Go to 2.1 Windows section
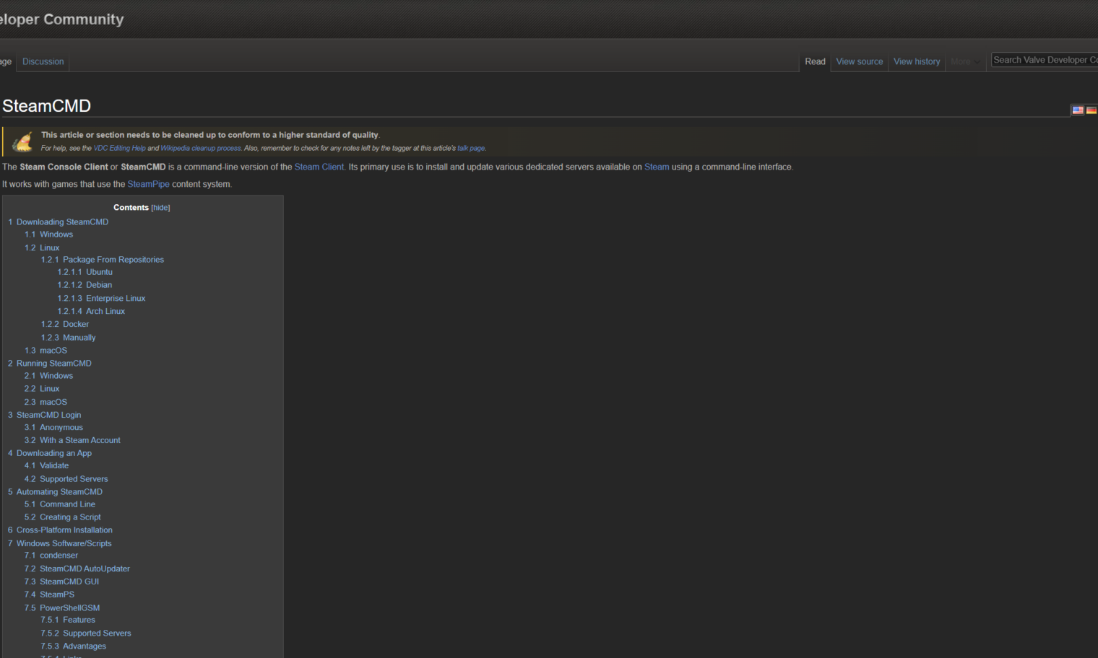The height and width of the screenshot is (658, 1098). click(x=48, y=376)
